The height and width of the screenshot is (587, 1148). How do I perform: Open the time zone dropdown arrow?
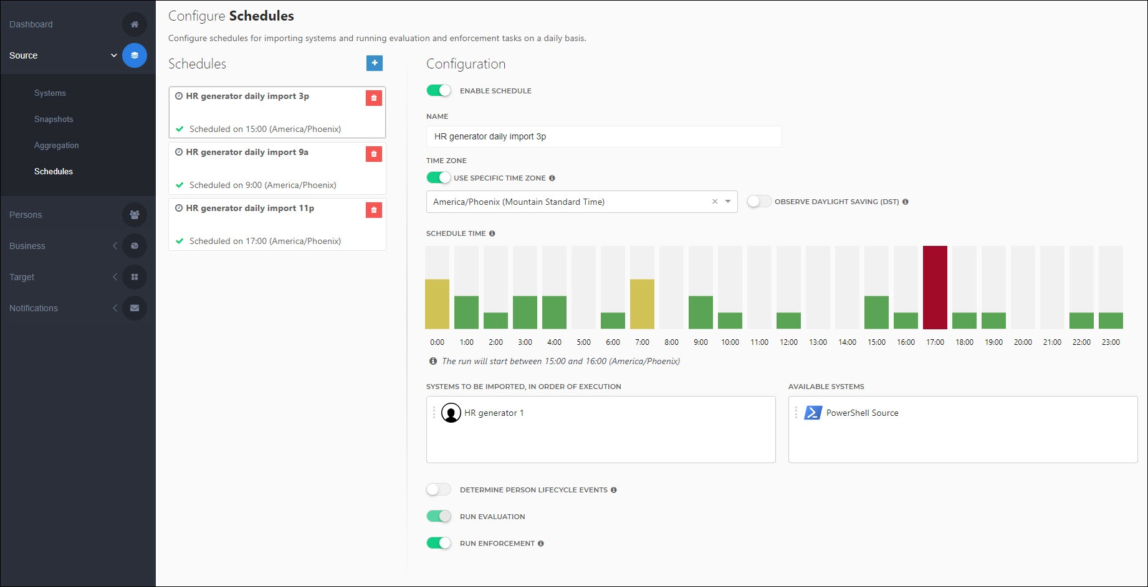coord(728,202)
